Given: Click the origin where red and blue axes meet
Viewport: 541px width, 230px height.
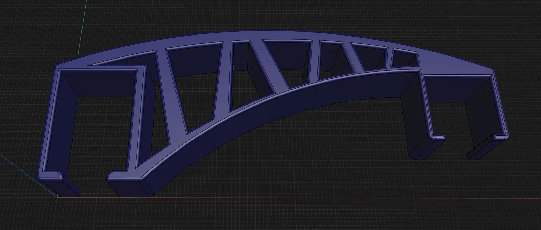Looking at the screenshot, I should (58, 197).
